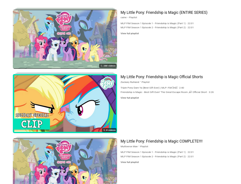View full playlist for COMPLETE!!!! playlist
This screenshot has width=241, height=184.
pos(130,162)
